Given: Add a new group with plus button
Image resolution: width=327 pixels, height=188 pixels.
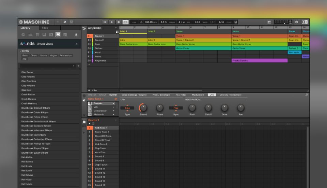Looking at the screenshot, I should 89,65.
